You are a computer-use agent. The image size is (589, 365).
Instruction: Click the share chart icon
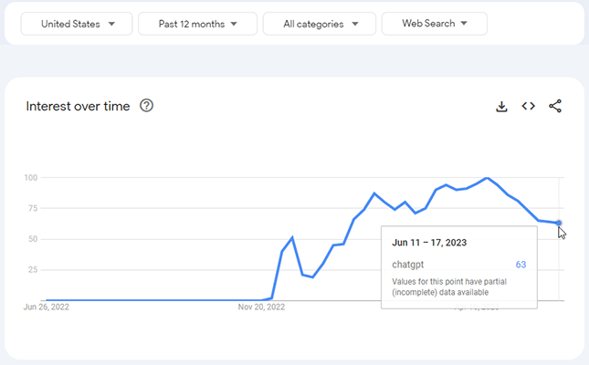(x=555, y=106)
